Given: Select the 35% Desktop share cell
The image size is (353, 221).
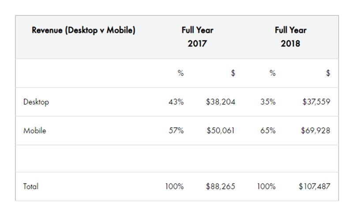Looking at the screenshot, I should [268, 102].
